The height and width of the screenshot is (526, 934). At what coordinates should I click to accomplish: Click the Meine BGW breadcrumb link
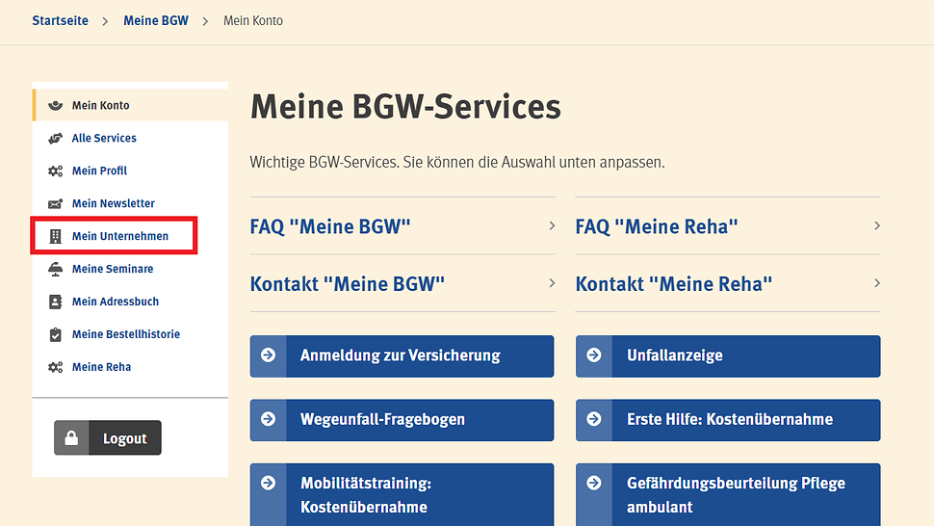pyautogui.click(x=156, y=21)
